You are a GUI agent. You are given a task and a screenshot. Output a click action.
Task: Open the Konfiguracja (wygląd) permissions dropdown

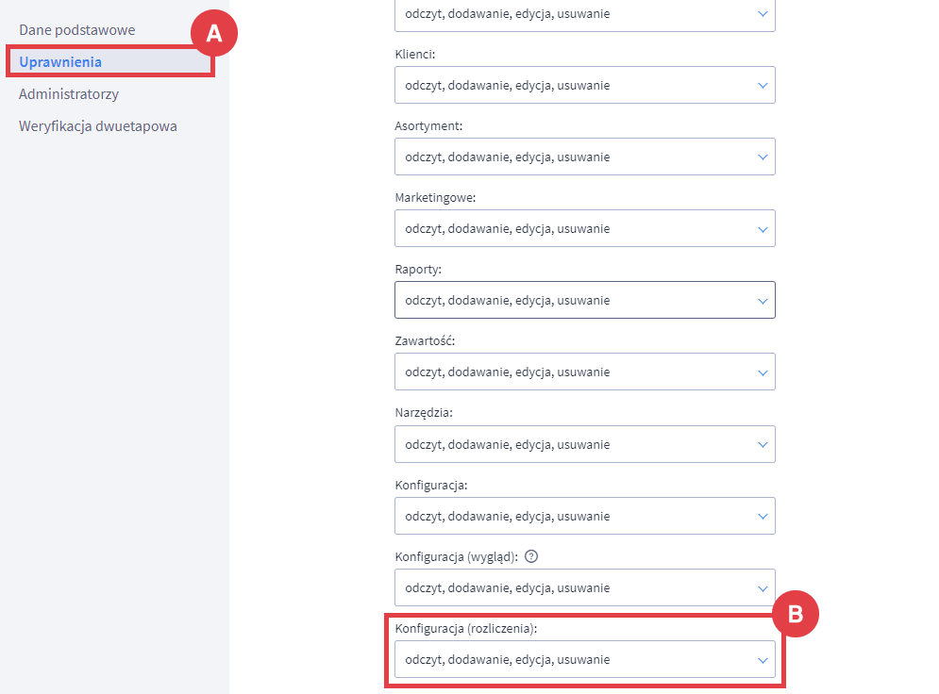584,587
